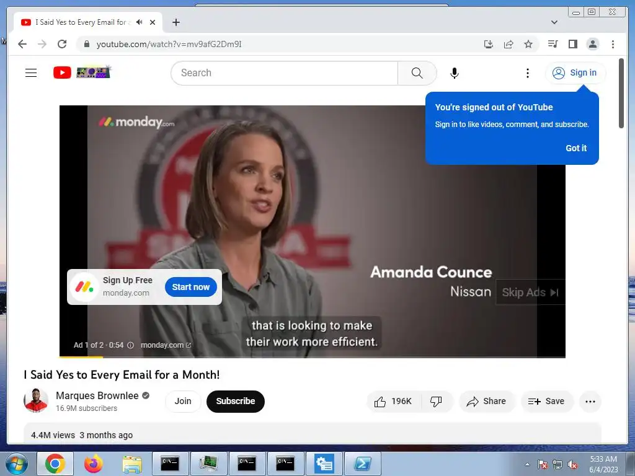Viewport: 635px width, 476px height.
Task: Open Windows Explorer from taskbar
Action: 132,464
